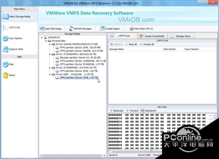Click the red Remove icon

click(112, 44)
